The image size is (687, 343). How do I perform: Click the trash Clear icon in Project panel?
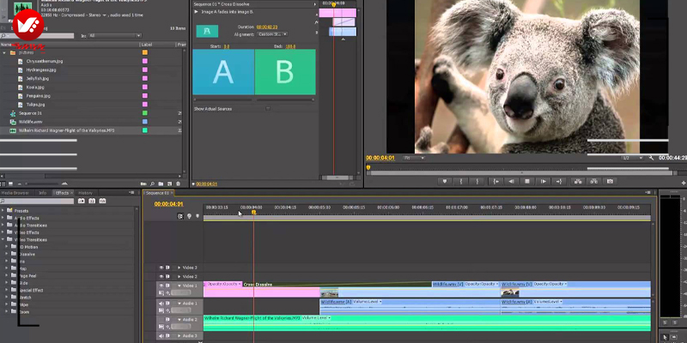pos(178,184)
